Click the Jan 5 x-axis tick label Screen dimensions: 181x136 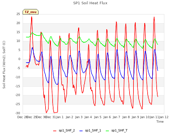pos(98,117)
